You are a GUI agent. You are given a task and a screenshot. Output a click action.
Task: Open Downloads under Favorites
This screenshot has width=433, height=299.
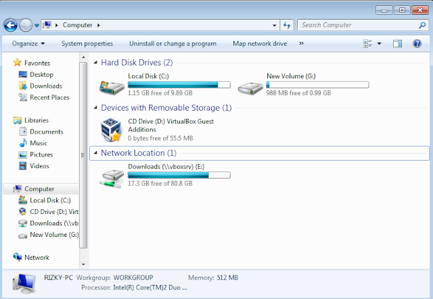(x=46, y=86)
